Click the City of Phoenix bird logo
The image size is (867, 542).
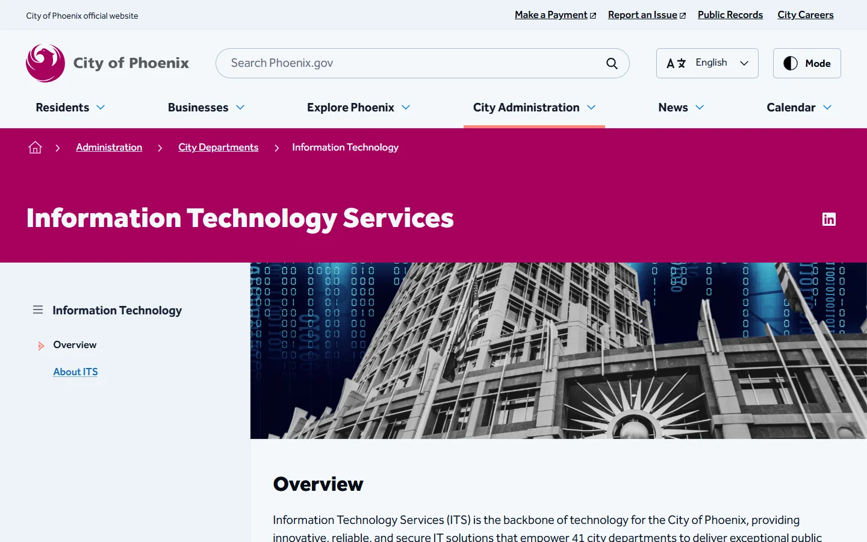point(45,63)
